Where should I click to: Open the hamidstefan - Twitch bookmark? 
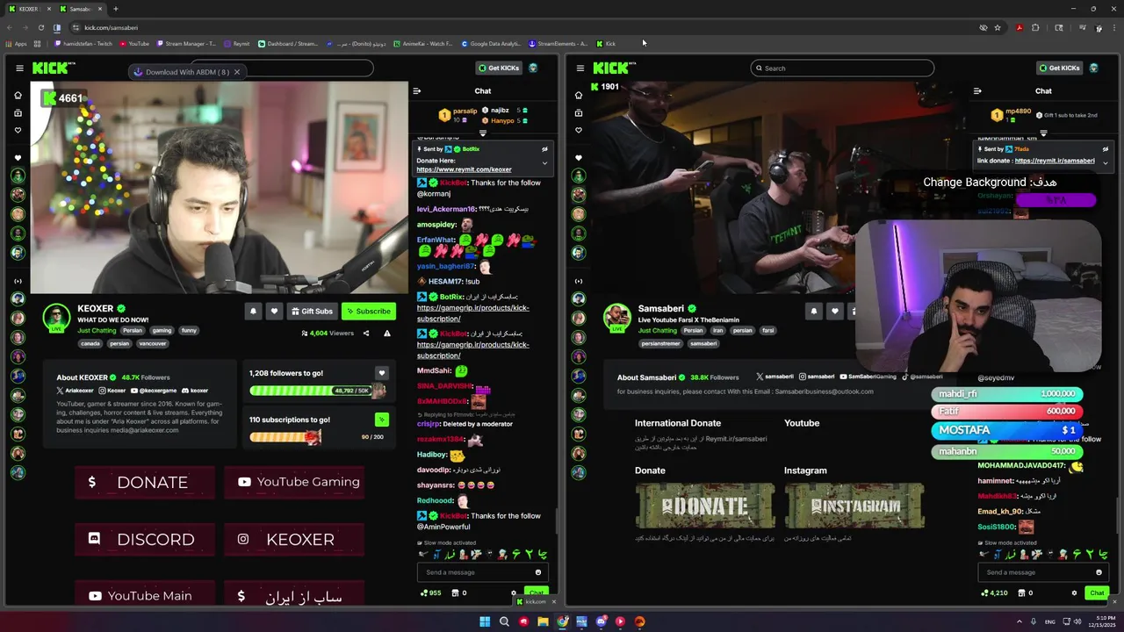click(83, 43)
